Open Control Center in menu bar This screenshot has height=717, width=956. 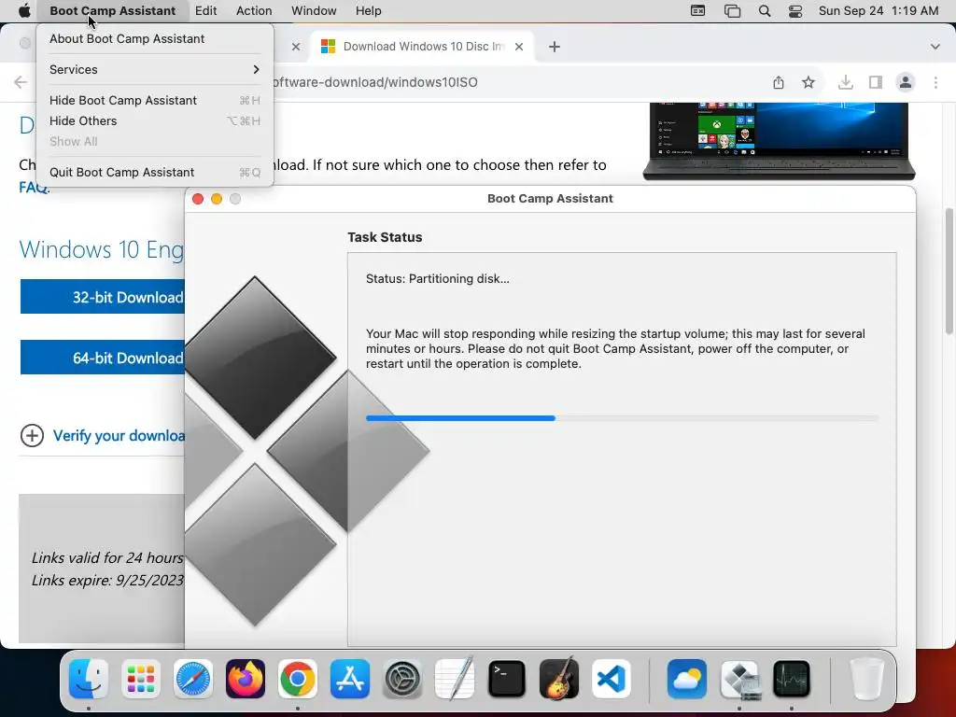(x=795, y=10)
